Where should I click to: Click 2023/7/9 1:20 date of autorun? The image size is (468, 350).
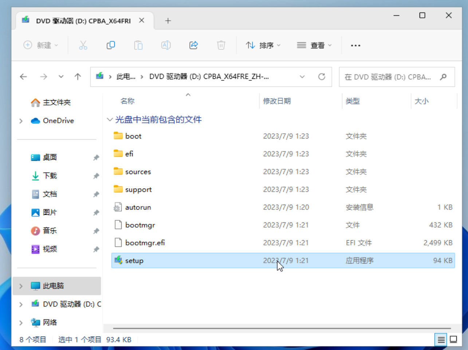286,207
